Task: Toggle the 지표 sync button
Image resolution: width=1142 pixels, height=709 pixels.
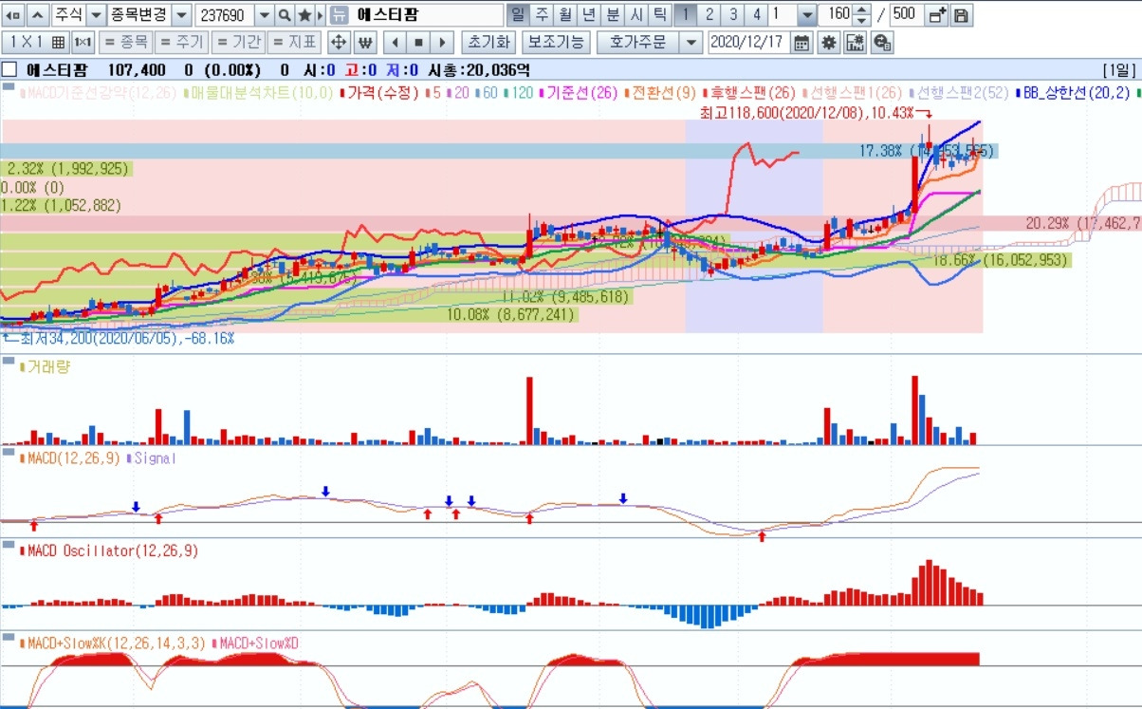Action: coord(294,43)
